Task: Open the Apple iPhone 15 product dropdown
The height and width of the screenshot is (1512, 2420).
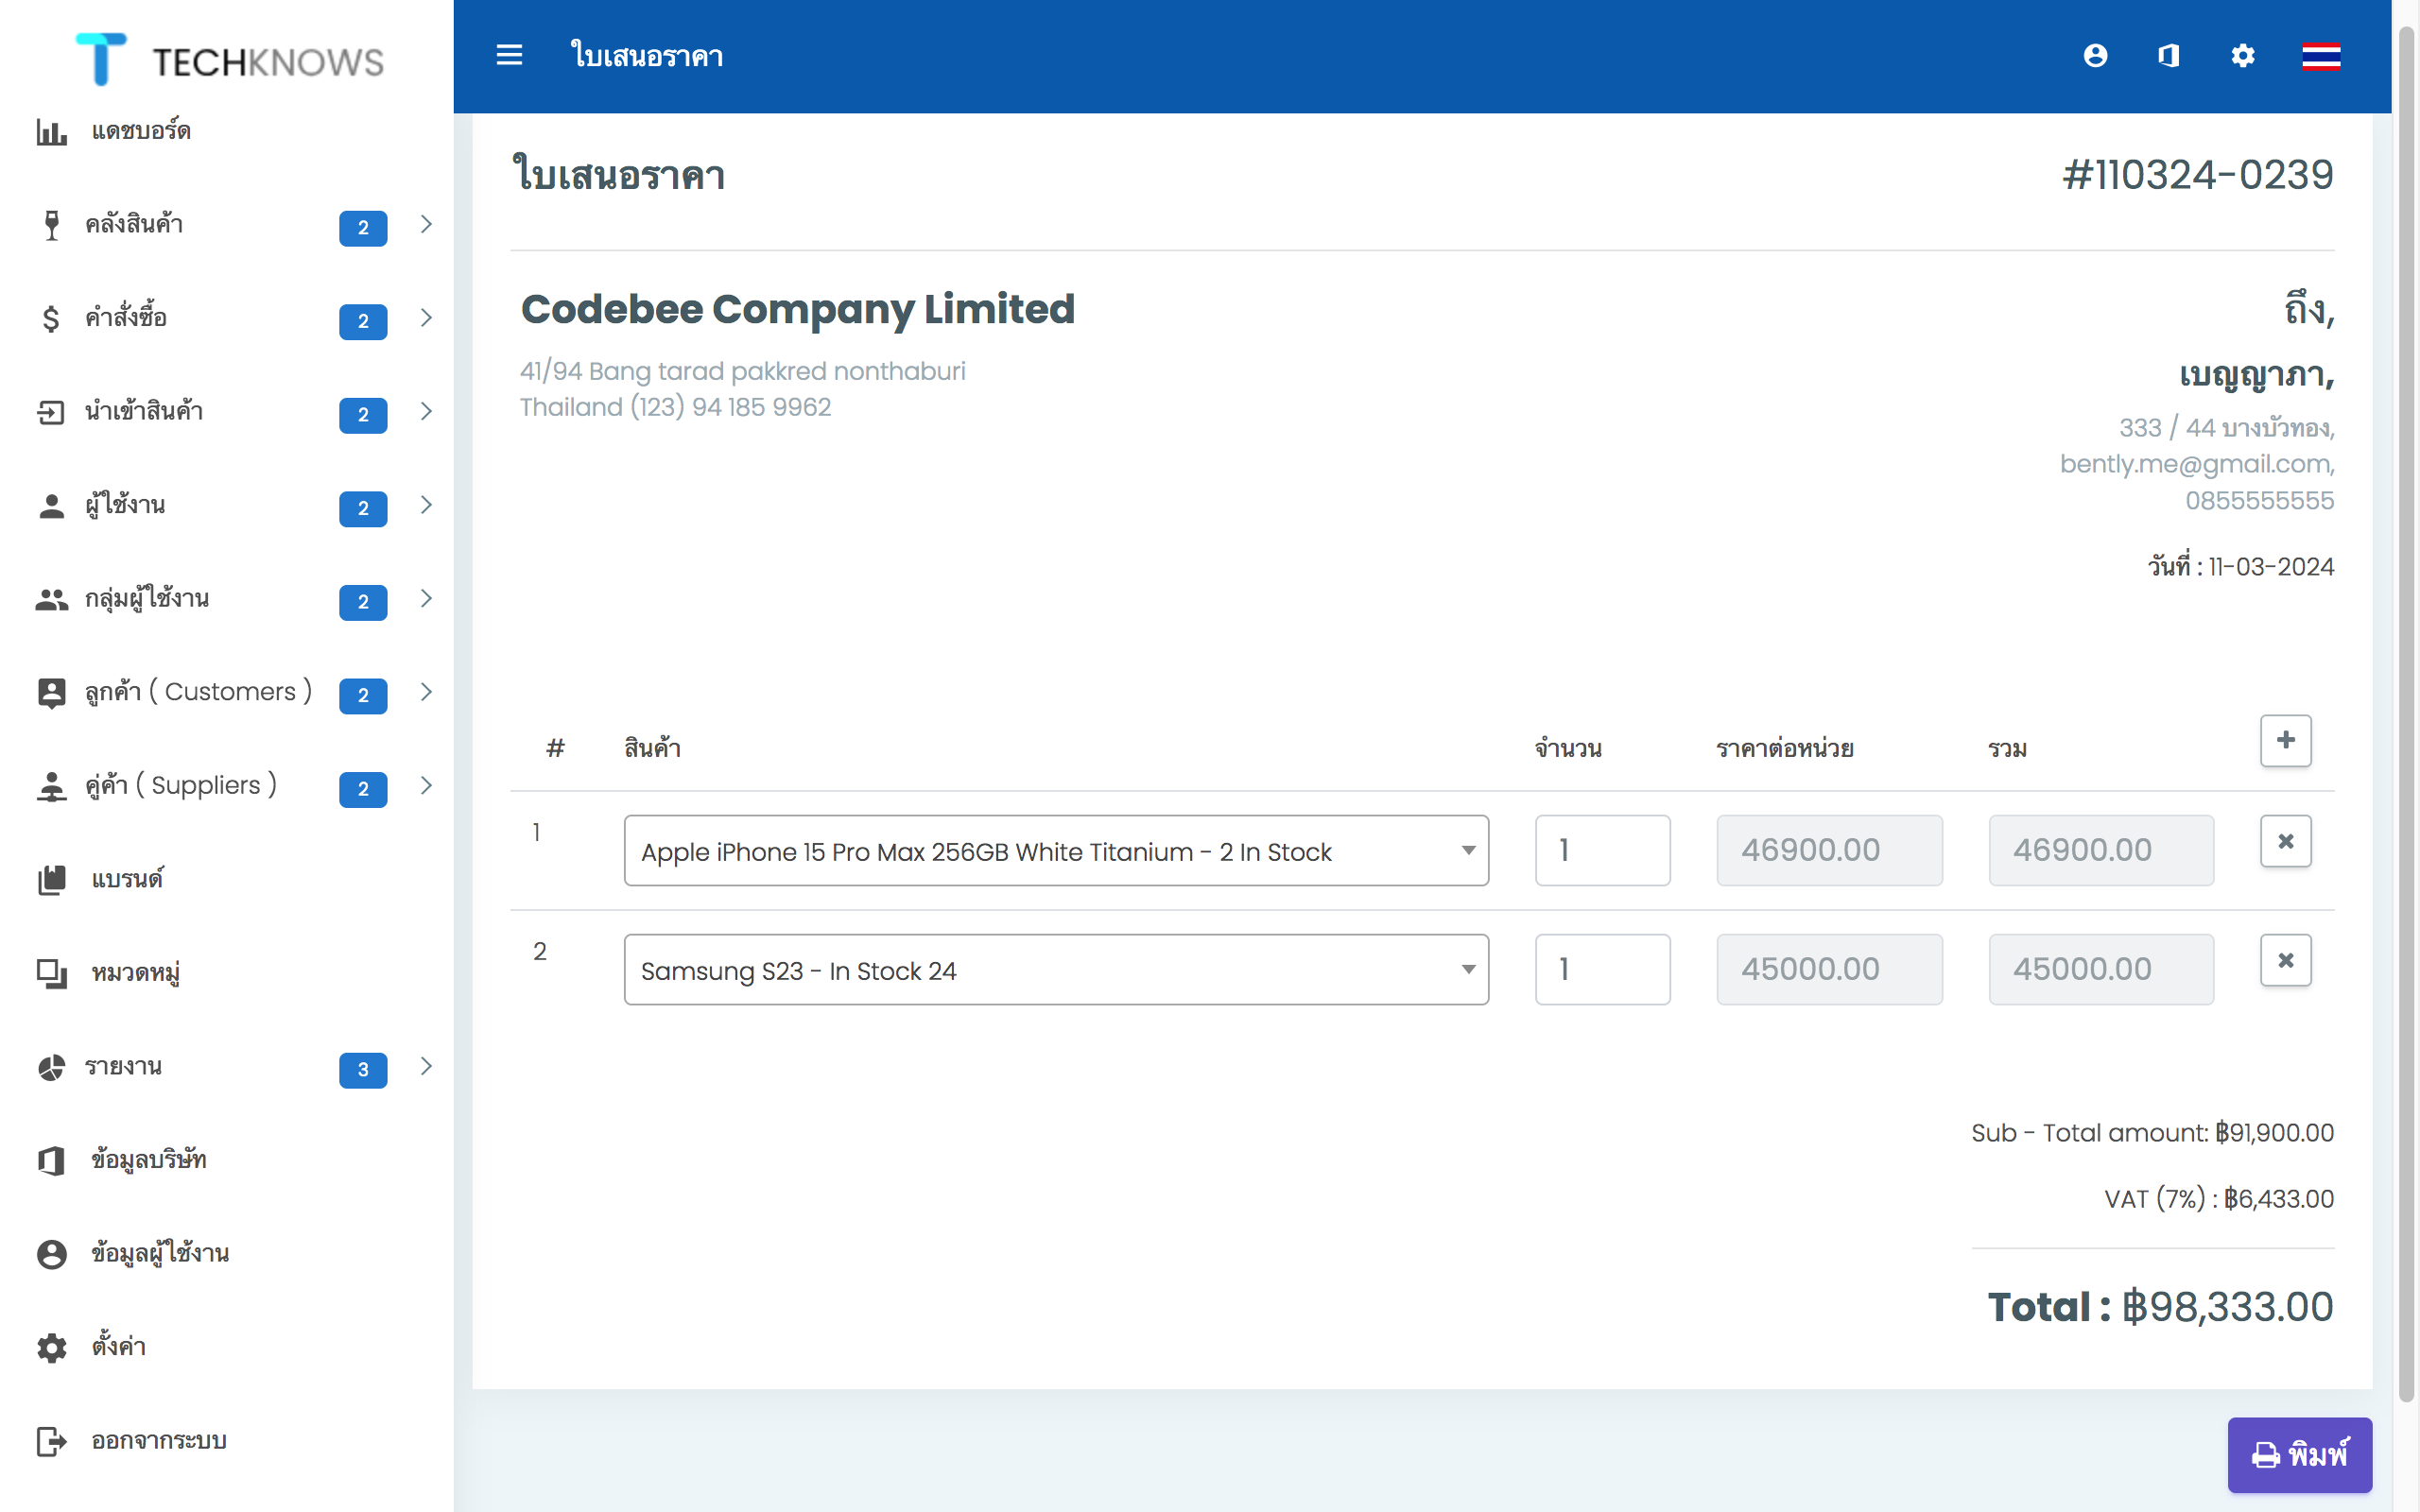Action: tap(1056, 850)
